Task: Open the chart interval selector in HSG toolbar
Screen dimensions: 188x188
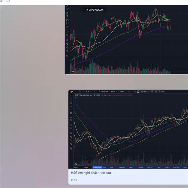Action: [x=88, y=91]
